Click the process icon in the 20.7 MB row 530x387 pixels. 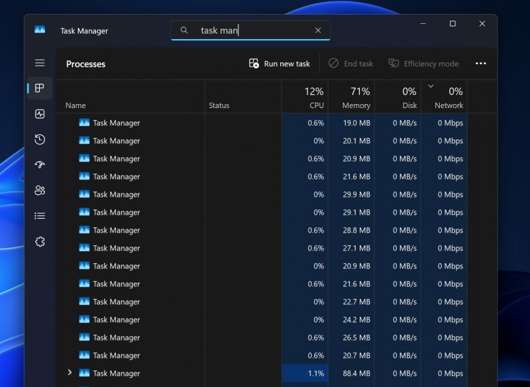[x=84, y=355]
